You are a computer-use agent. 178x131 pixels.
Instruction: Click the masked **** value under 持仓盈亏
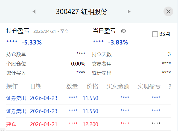pyautogui.click(x=12, y=41)
